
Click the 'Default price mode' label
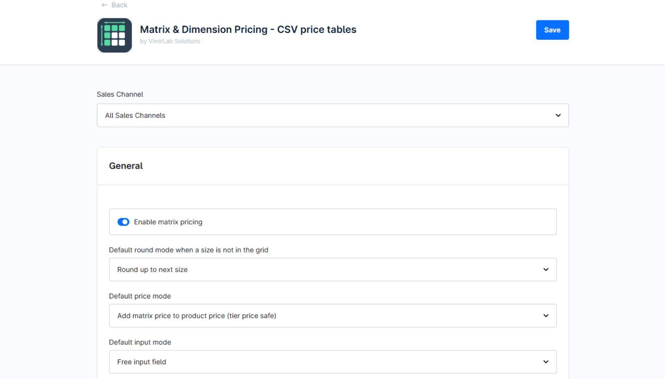(x=140, y=296)
